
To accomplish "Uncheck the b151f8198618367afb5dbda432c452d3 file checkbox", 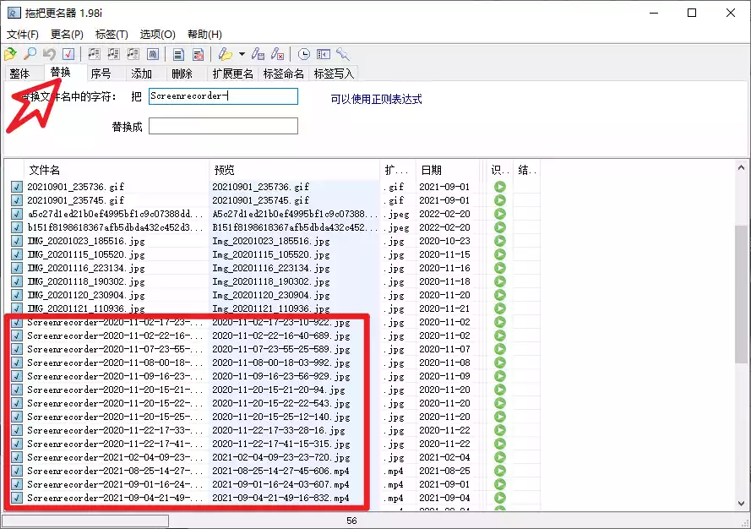I will click(17, 227).
